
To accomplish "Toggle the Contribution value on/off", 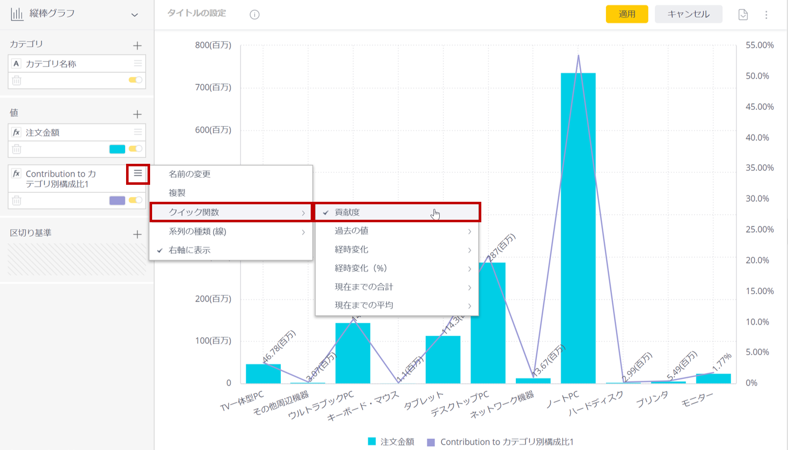I will pos(136,200).
